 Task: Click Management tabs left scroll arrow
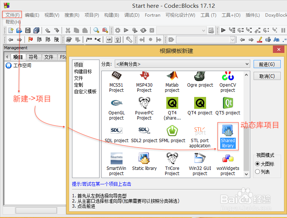point(7,57)
